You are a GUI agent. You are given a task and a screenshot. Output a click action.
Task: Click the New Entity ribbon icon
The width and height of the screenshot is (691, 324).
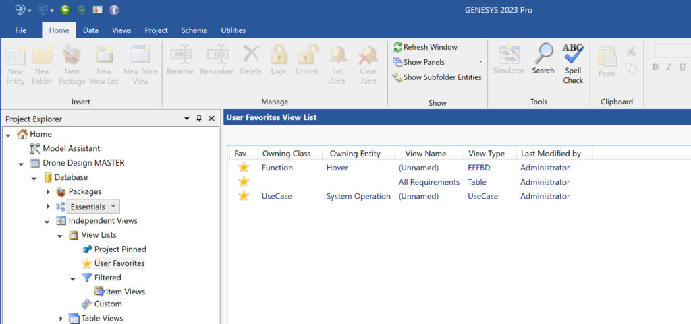pyautogui.click(x=16, y=57)
